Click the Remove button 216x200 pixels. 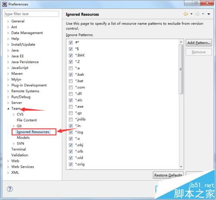coord(199,52)
